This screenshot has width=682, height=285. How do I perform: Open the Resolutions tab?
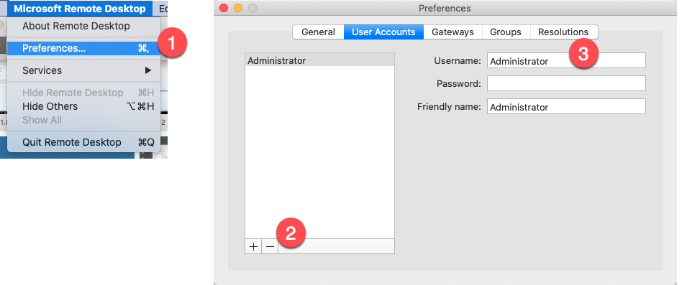(x=563, y=32)
